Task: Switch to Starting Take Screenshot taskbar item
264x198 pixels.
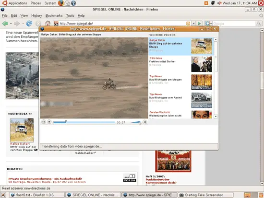Action: 205,195
